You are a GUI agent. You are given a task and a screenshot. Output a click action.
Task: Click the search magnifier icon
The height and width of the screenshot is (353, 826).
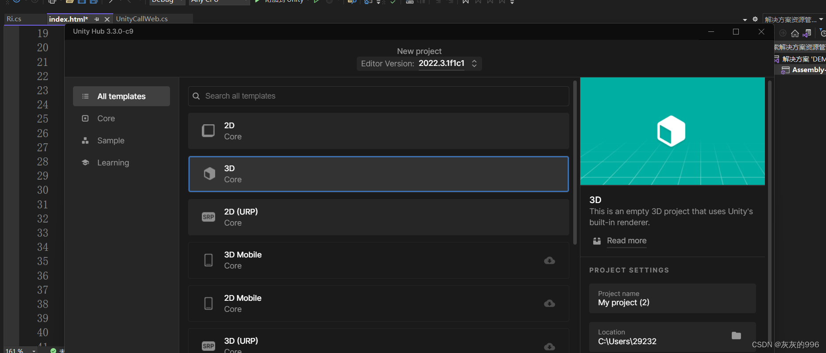[196, 96]
